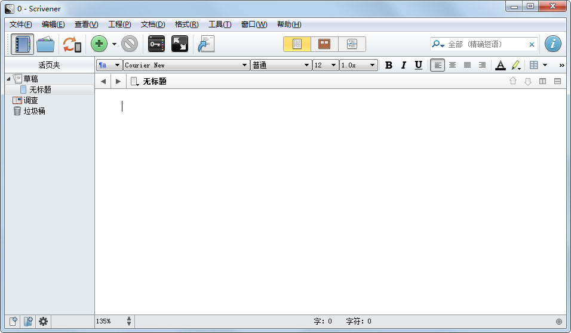Open the 文档(D) menu
Image resolution: width=571 pixels, height=333 pixels.
153,24
